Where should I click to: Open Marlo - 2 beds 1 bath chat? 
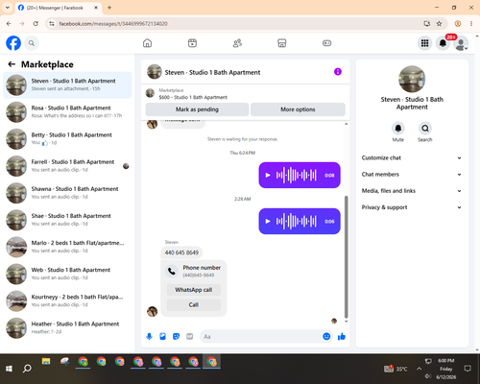67,247
